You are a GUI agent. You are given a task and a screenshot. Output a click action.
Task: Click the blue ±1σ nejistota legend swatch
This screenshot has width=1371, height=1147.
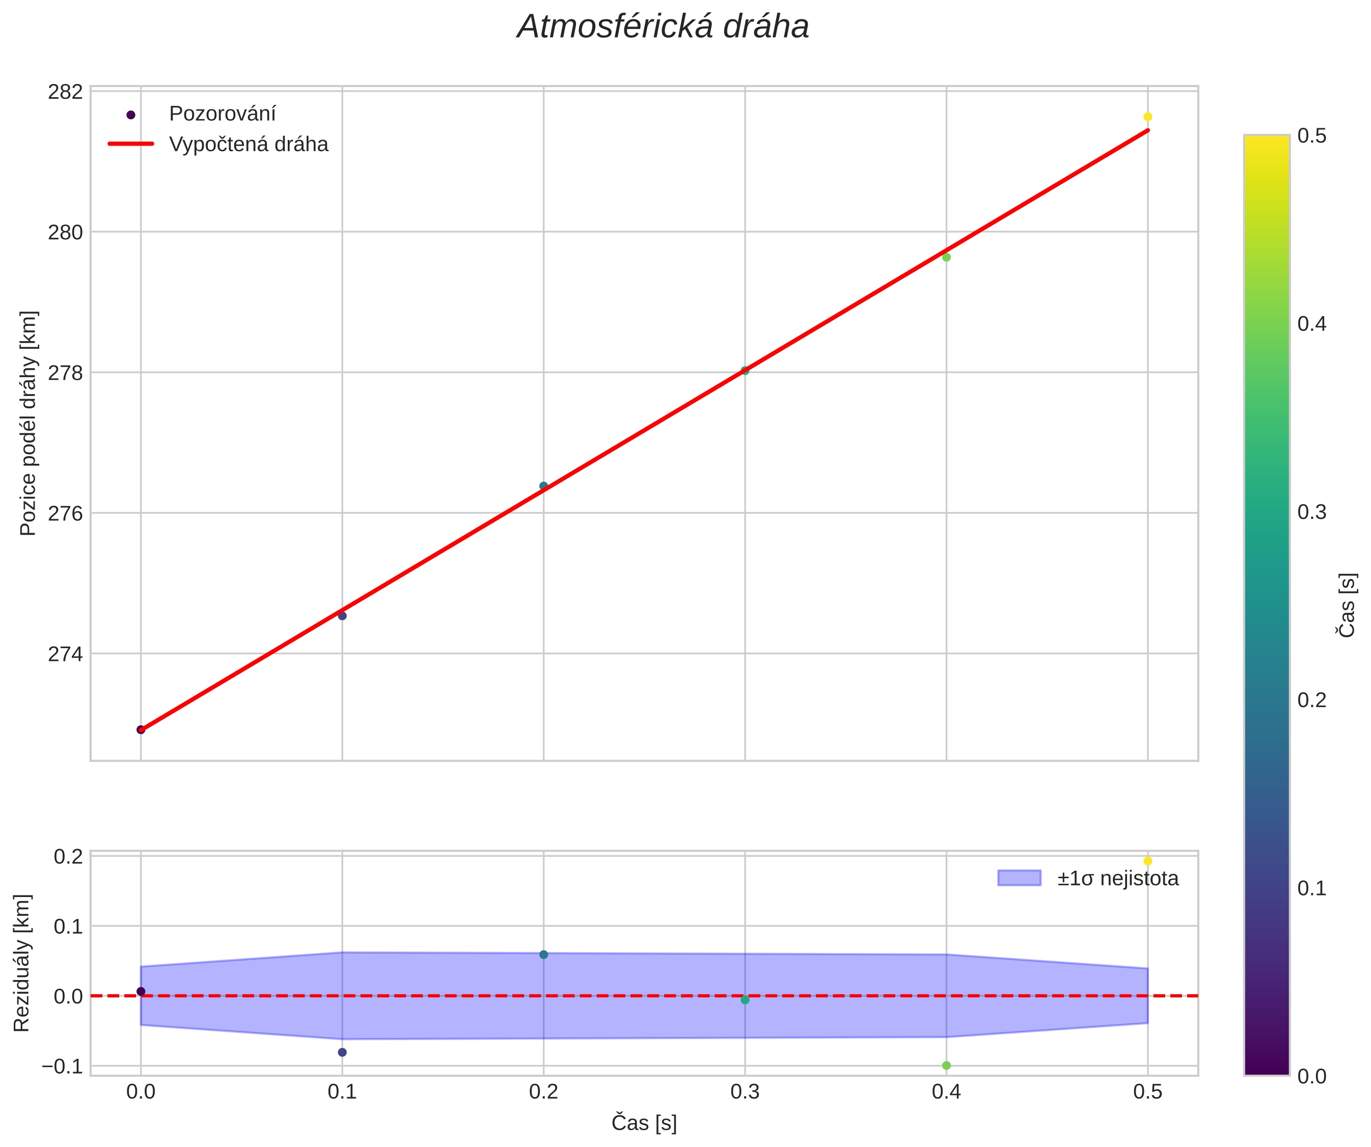pyautogui.click(x=1019, y=878)
